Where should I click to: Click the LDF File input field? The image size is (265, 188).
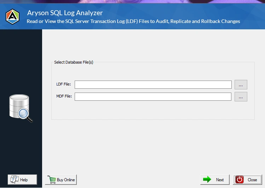click(x=153, y=84)
